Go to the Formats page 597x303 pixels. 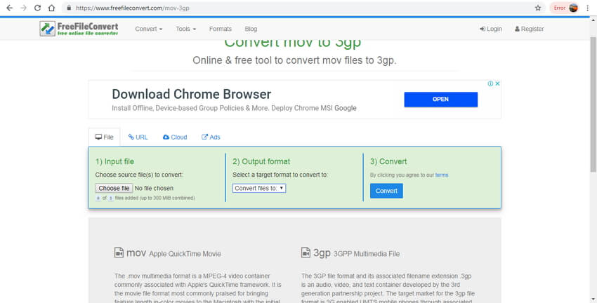coord(220,29)
